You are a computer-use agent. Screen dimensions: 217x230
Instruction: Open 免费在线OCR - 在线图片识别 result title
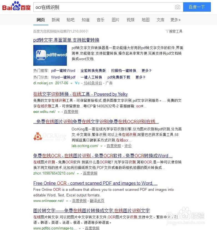pos(103,156)
